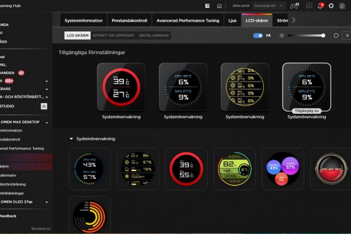Switch to the Ljus tab
This screenshot has width=351, height=234.
(232, 20)
